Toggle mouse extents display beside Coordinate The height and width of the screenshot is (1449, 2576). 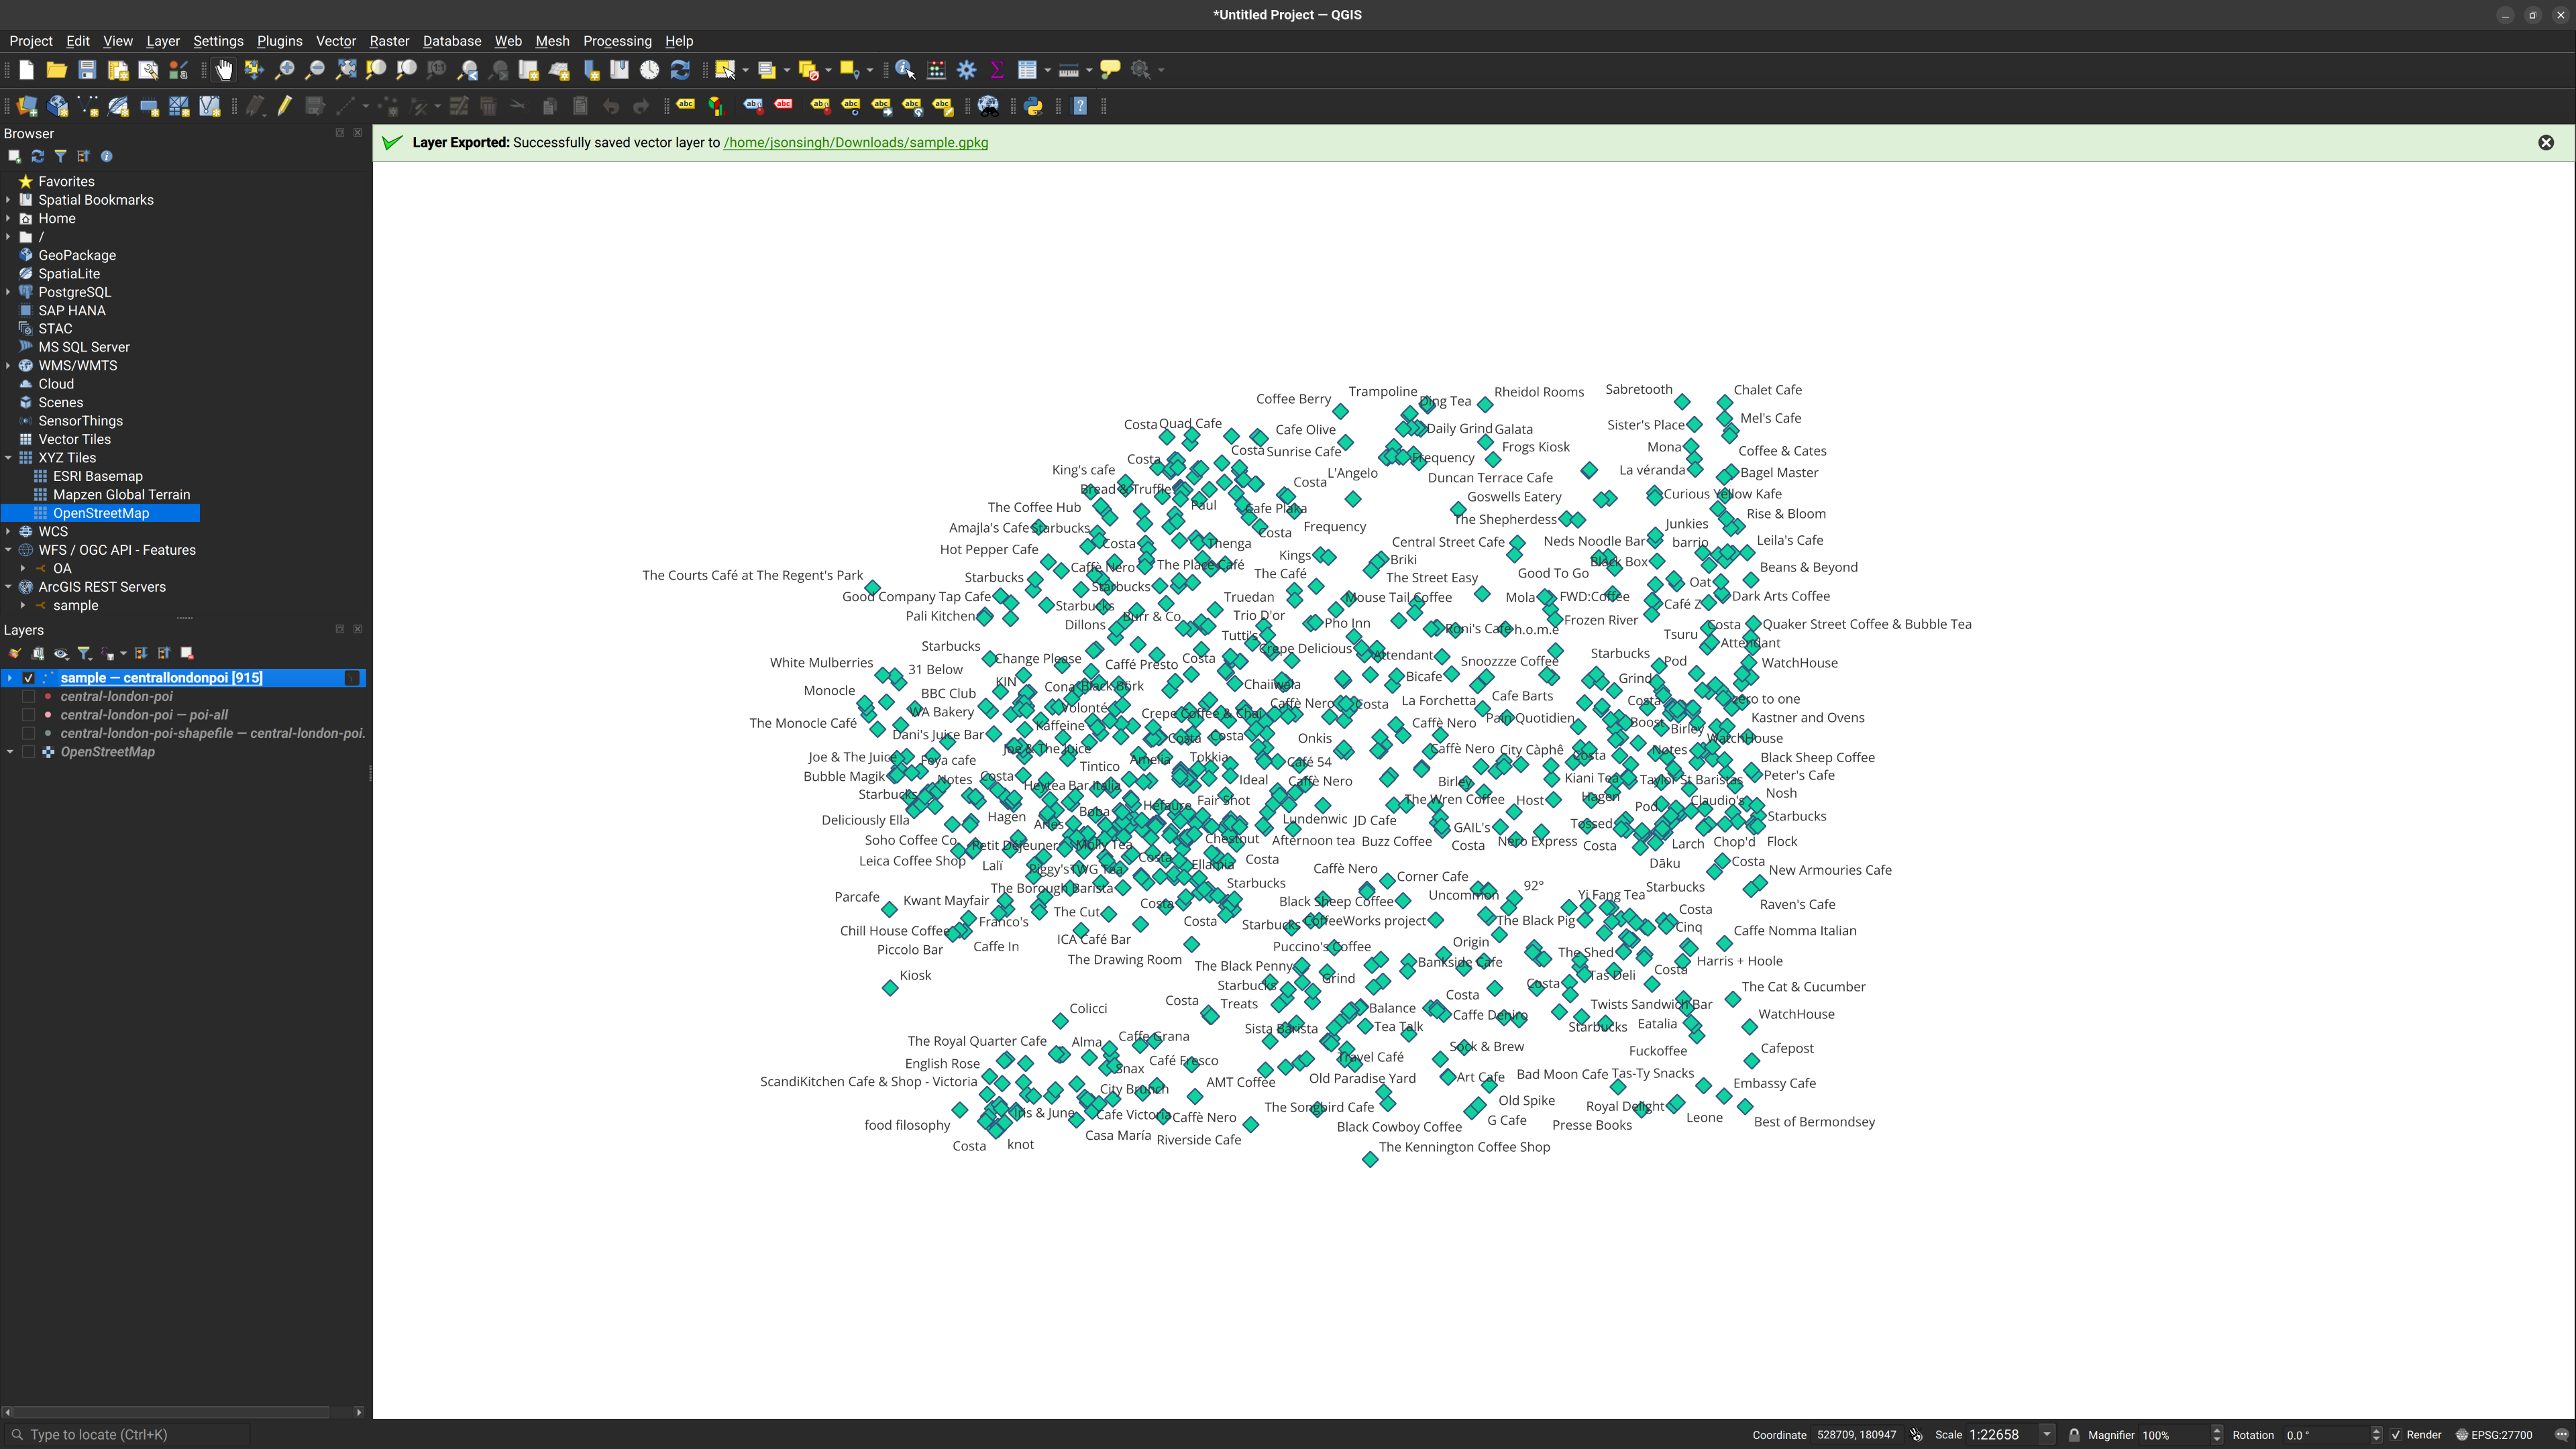(1917, 1435)
